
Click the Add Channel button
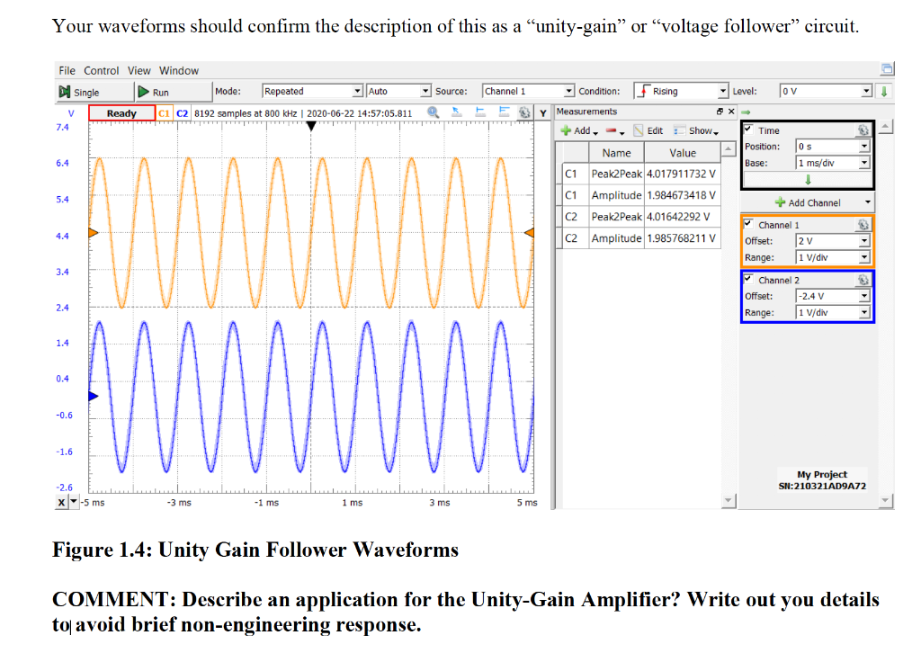tap(807, 202)
